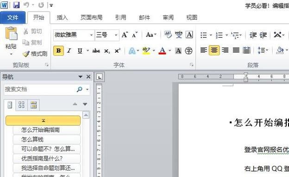289x177 pixels.
Task: Open the font color dropdown arrow
Action: click(170, 51)
